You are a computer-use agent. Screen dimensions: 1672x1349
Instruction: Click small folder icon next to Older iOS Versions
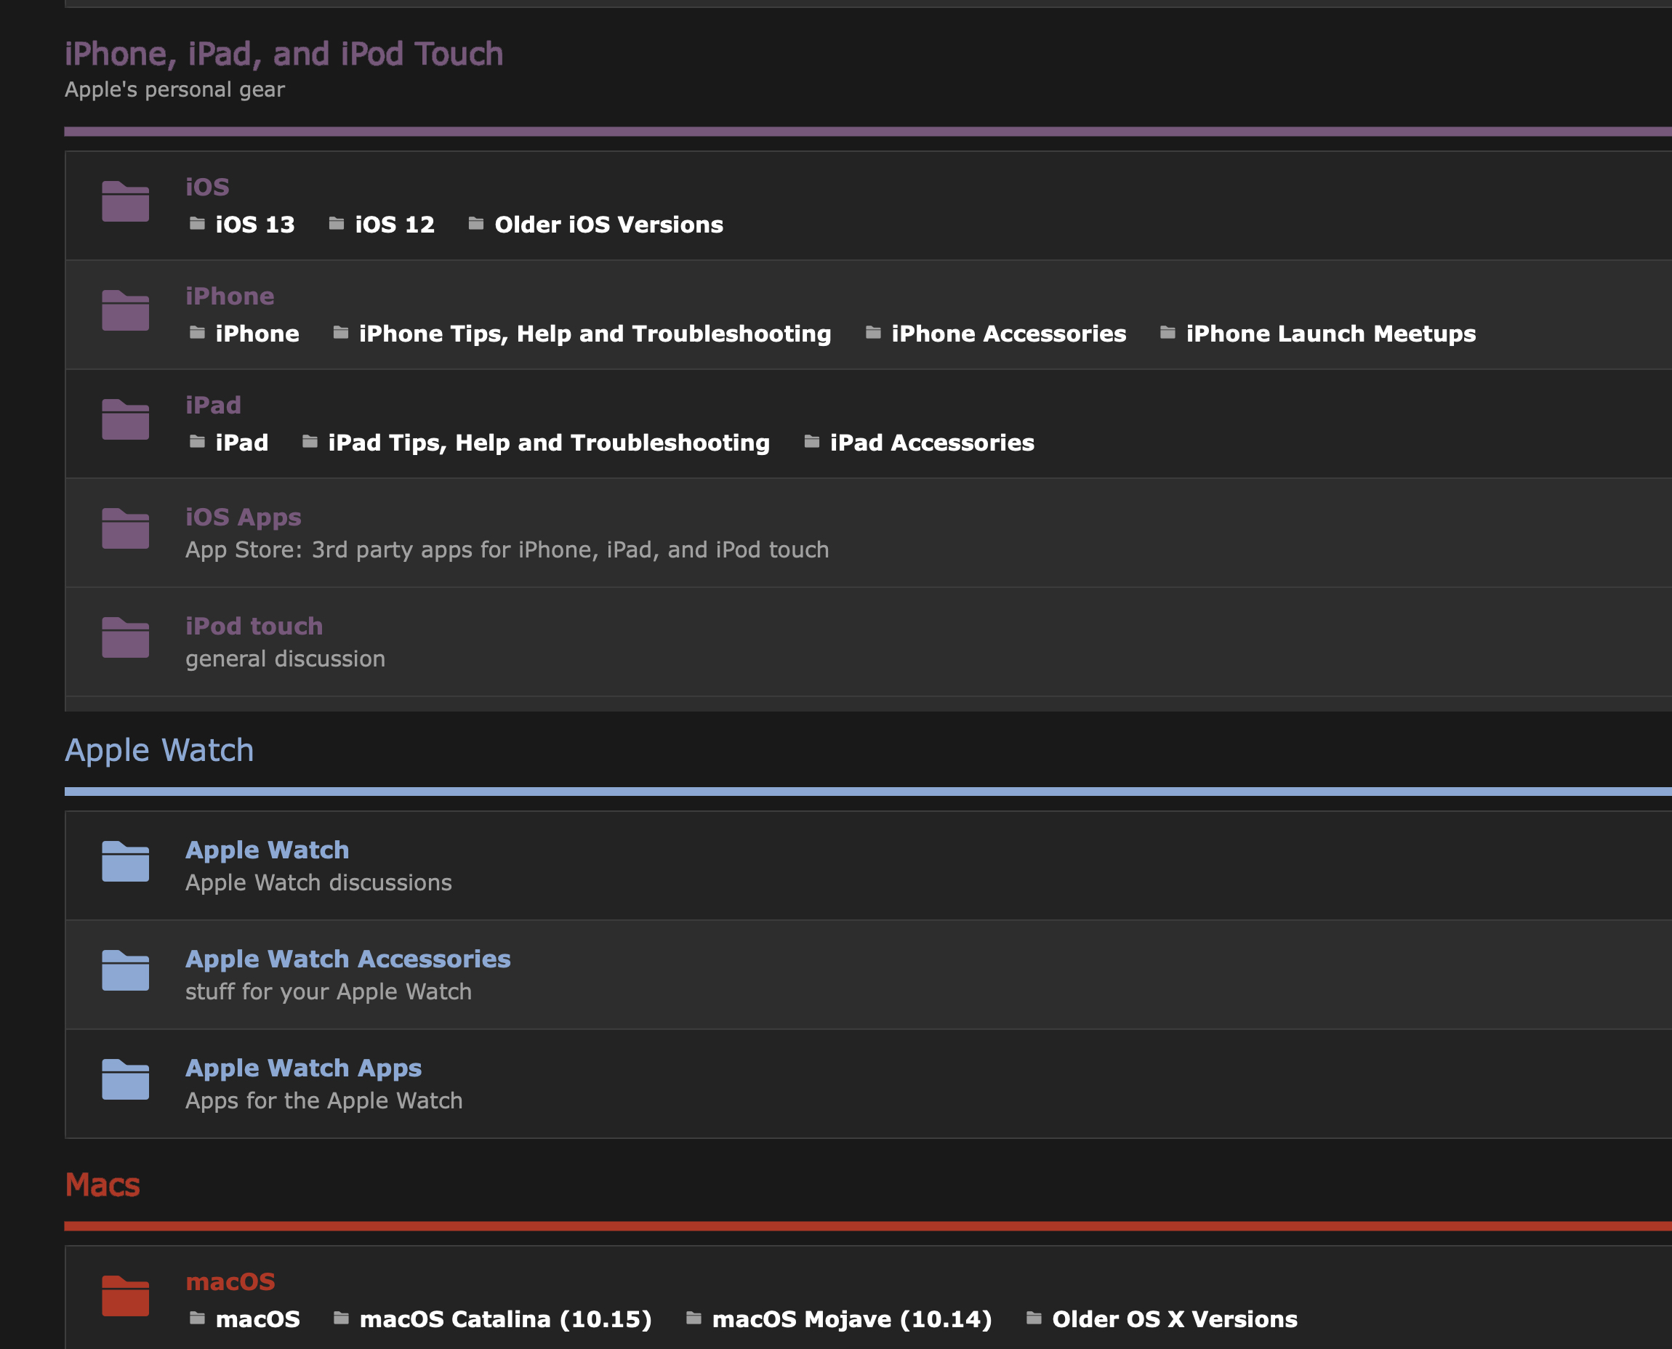tap(476, 224)
